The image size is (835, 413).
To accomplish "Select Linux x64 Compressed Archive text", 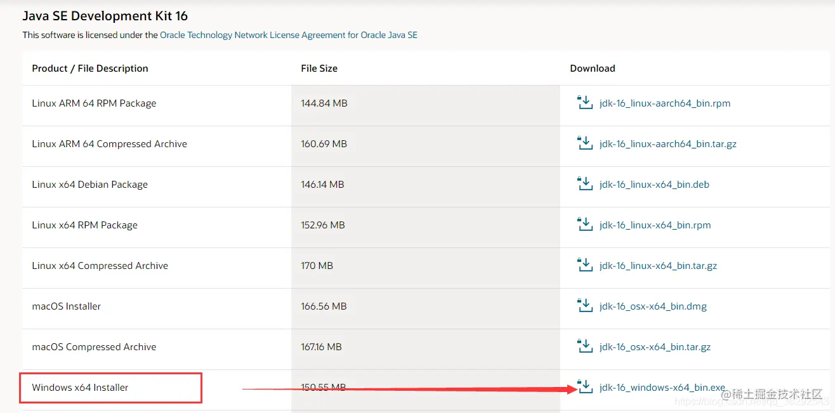I will tap(100, 266).
